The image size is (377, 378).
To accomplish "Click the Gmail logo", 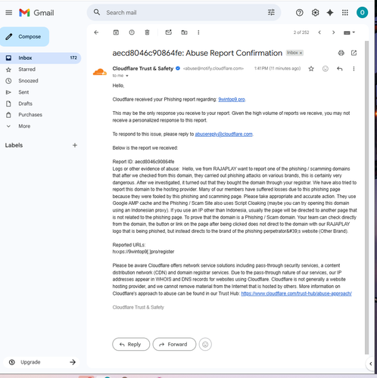I will click(x=36, y=13).
